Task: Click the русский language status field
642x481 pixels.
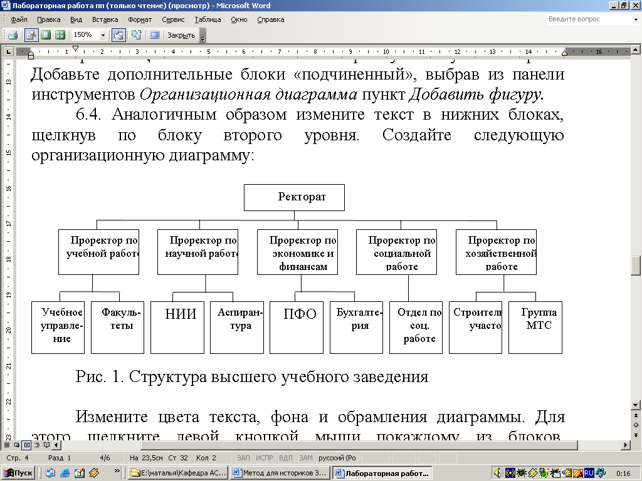Action: click(337, 458)
